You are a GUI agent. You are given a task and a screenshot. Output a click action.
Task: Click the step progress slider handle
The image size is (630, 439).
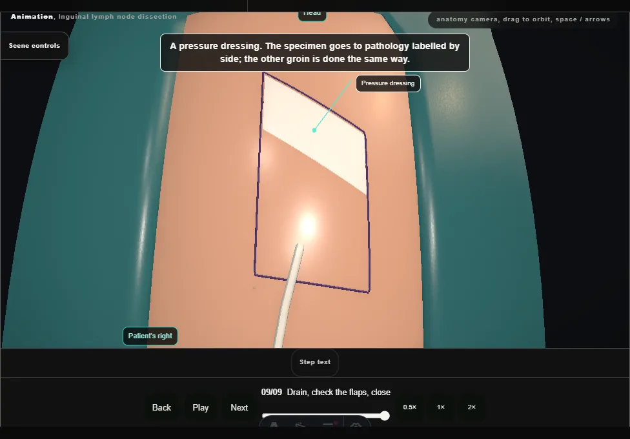tap(385, 416)
